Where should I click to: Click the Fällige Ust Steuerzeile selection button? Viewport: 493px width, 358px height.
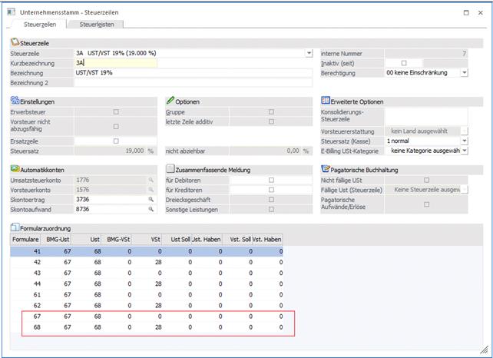464,189
